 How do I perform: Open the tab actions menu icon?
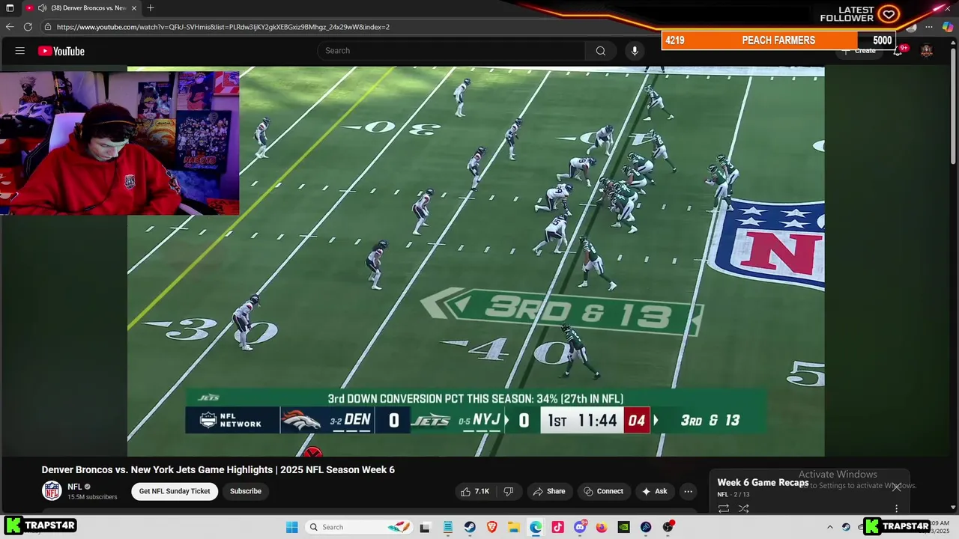(x=10, y=8)
